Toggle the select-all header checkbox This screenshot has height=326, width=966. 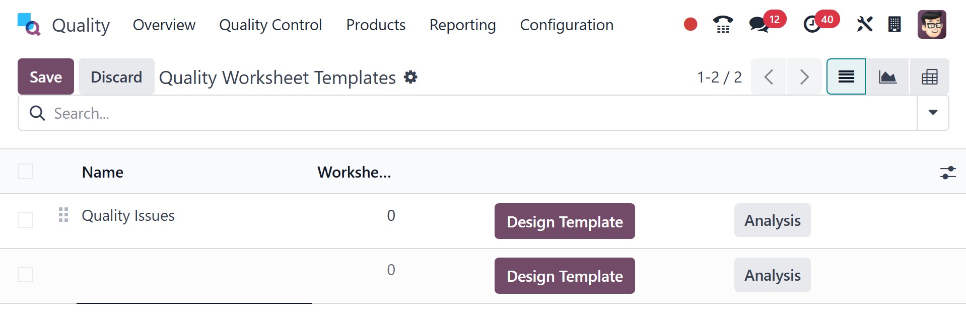click(x=26, y=172)
